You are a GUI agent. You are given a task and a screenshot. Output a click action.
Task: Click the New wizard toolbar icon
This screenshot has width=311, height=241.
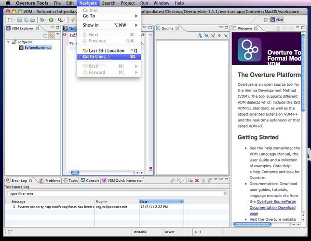pos(10,20)
